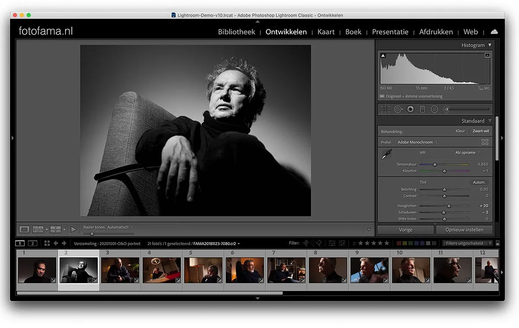Open the profile browser grid icon
Viewport: 519px width, 328px height.
485,142
